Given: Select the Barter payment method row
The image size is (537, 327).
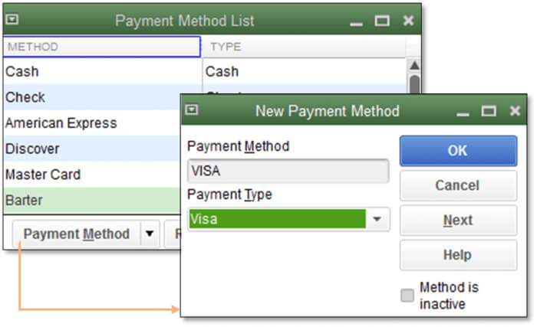Looking at the screenshot, I should [x=93, y=200].
